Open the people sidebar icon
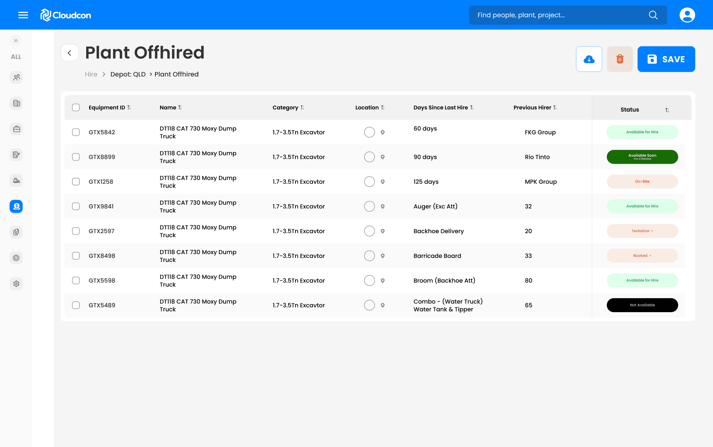Image resolution: width=713 pixels, height=447 pixels. tap(16, 78)
